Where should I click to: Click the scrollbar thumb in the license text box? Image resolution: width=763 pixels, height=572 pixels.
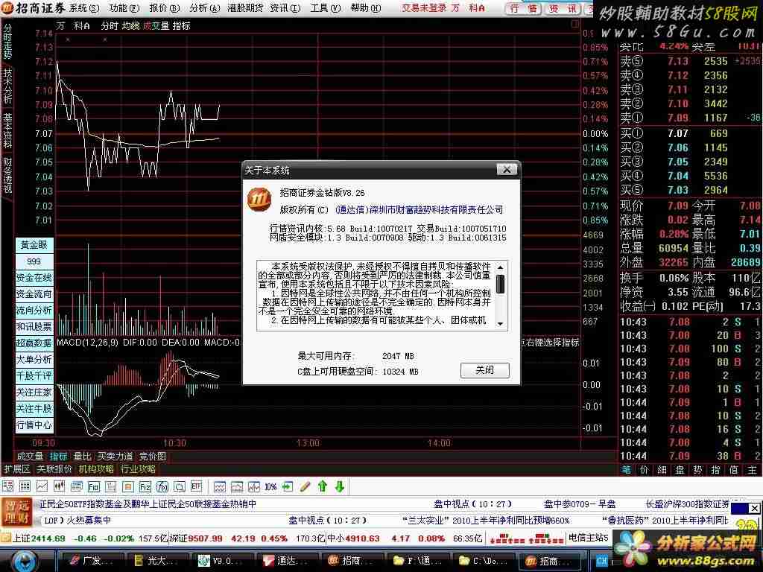coord(500,284)
